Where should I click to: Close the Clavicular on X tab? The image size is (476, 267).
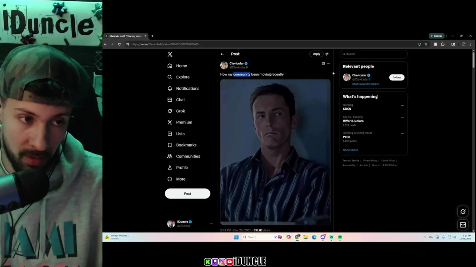pos(145,36)
